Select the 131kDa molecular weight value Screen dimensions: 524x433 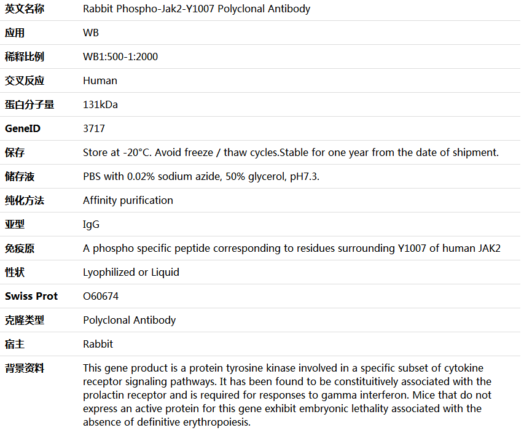point(100,104)
